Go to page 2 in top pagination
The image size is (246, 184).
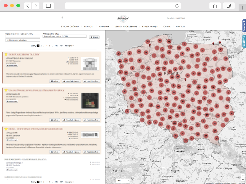pyautogui.click(x=41, y=46)
